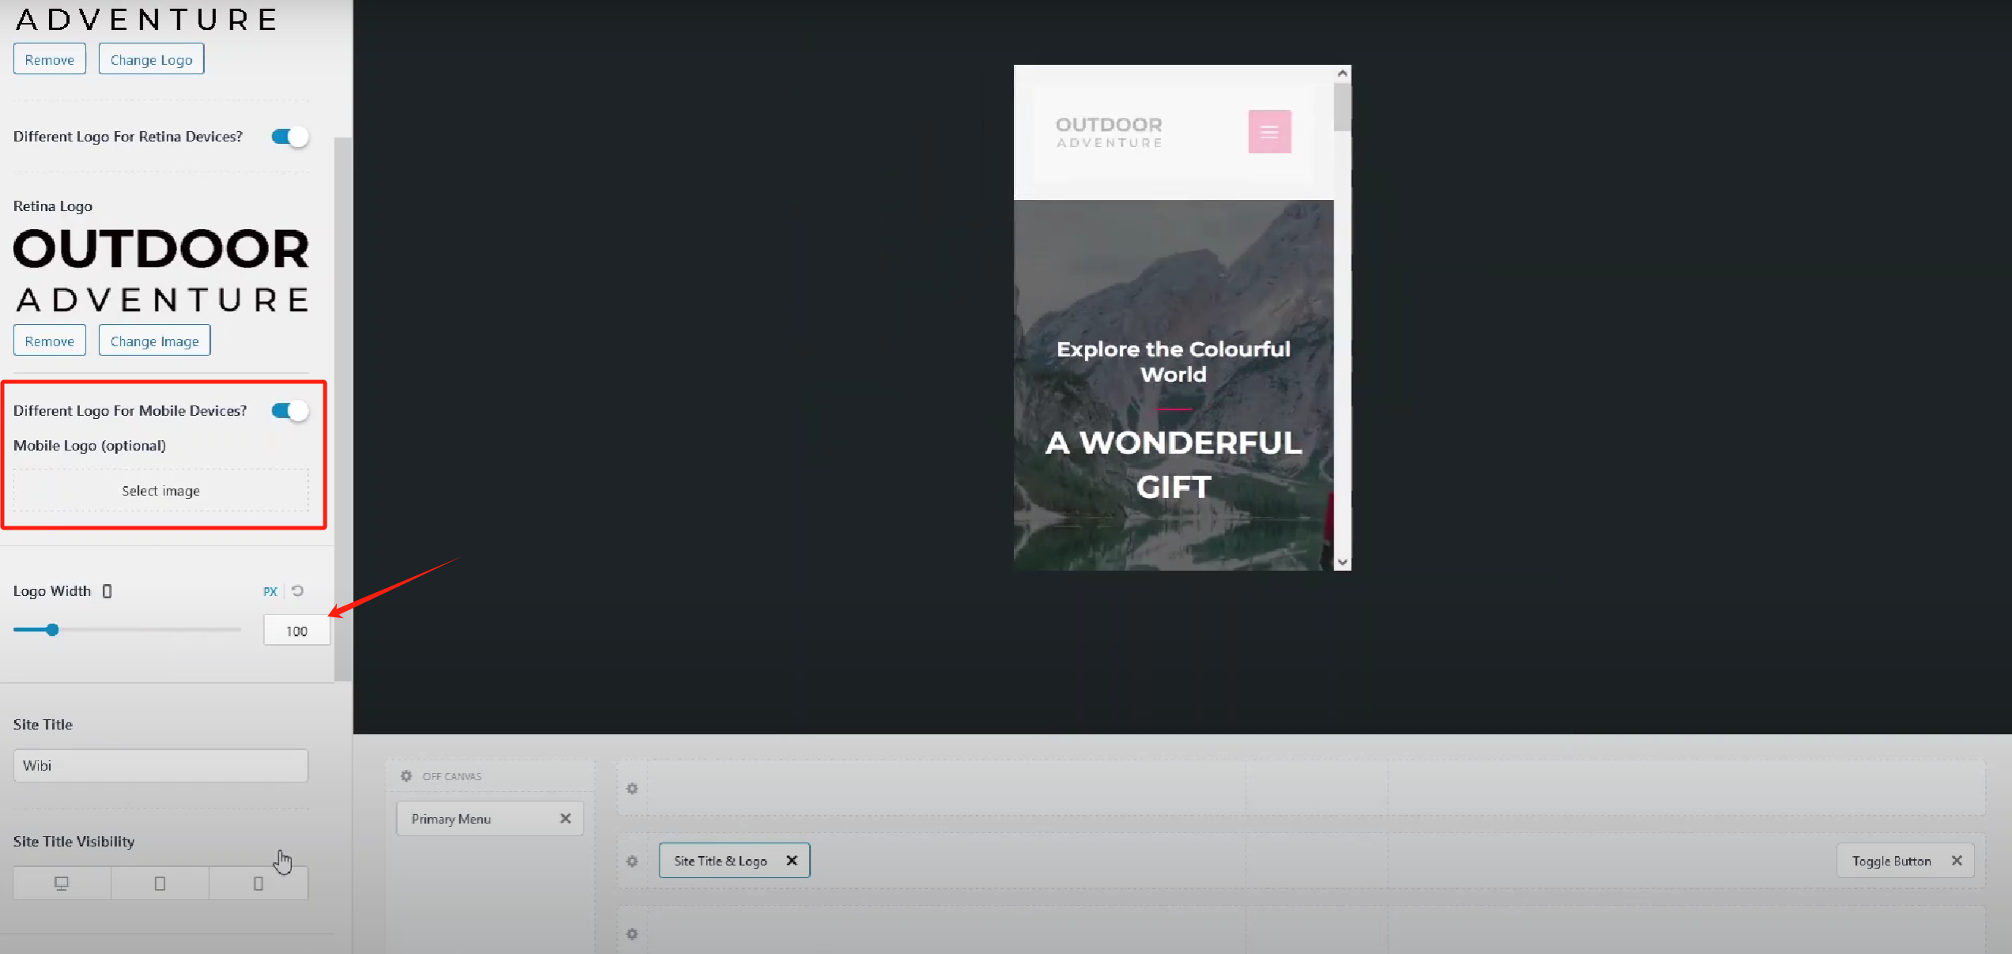The width and height of the screenshot is (2012, 954).
Task: Click the device icon beside Logo Width label
Action: click(107, 591)
